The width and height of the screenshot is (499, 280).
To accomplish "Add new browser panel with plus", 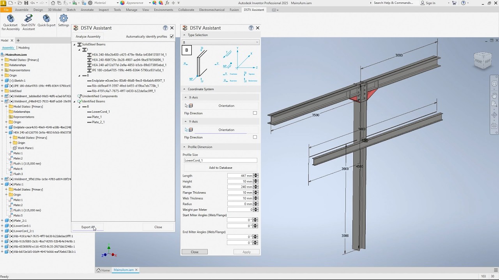I will click(x=18, y=40).
